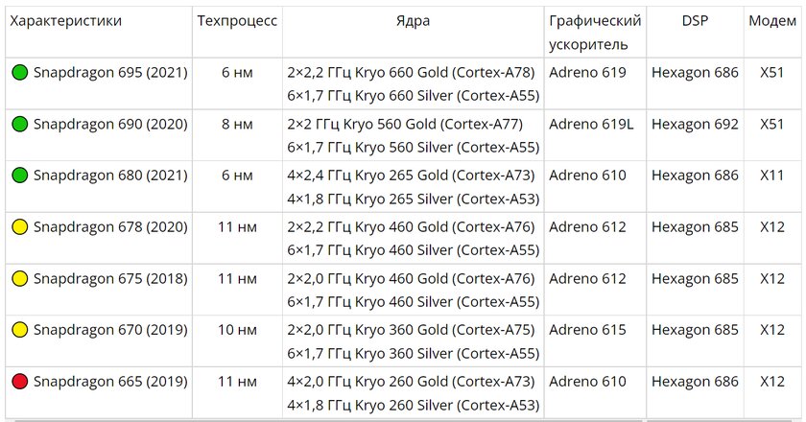Screen dimensions: 806x422
Task: Click green dot beside Snapdragon 680
Action: point(19,176)
